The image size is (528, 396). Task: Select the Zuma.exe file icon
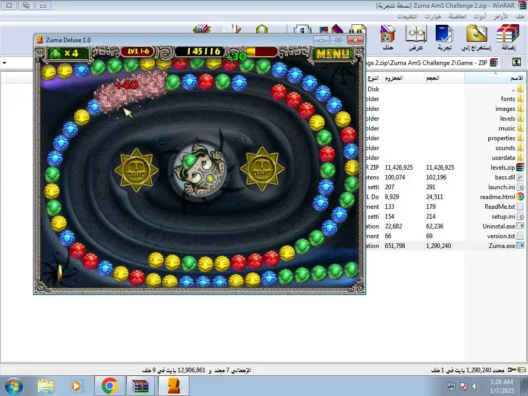tap(521, 245)
